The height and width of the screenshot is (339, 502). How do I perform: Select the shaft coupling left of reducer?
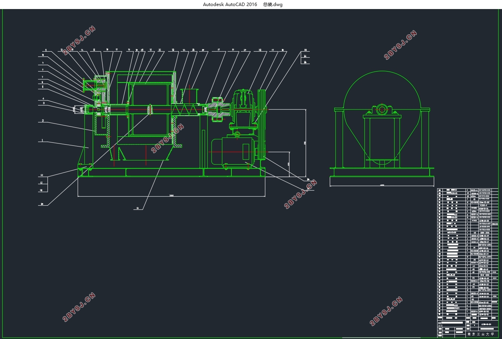click(x=219, y=109)
